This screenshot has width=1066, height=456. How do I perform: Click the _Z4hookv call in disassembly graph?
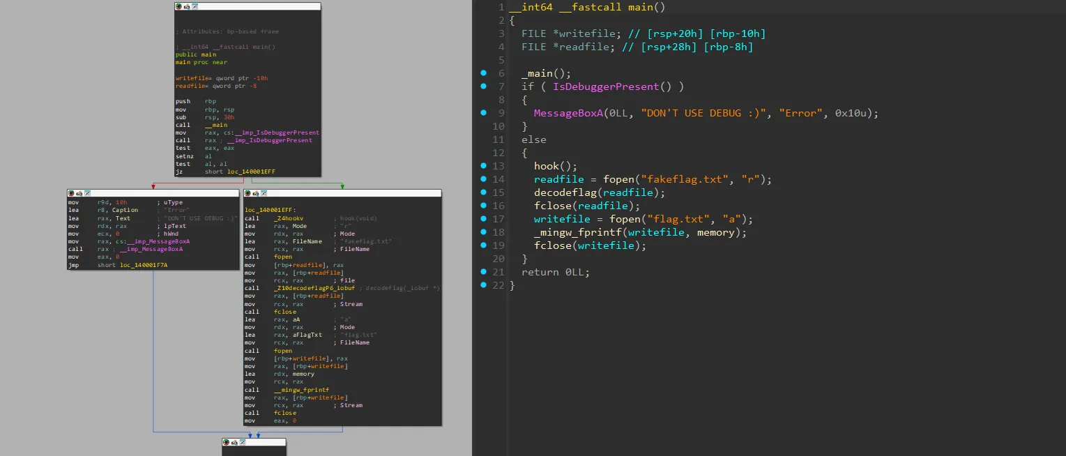click(x=288, y=218)
